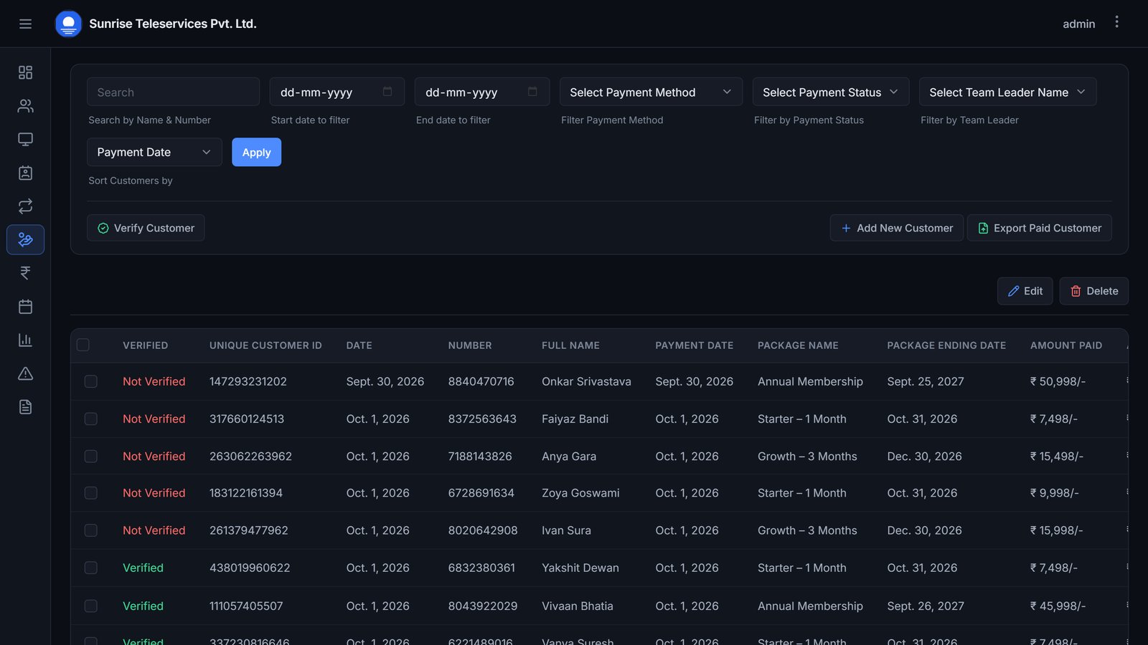1148x645 pixels.
Task: Select the highlighted hand-coin sidebar icon
Action: pos(25,239)
